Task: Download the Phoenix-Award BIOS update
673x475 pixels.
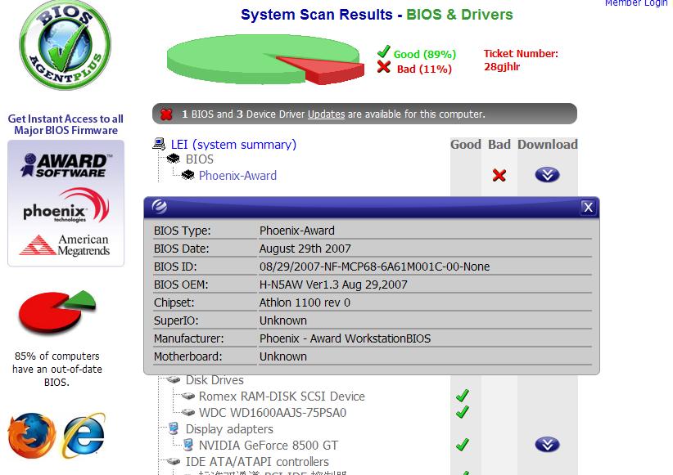Action: click(x=547, y=174)
